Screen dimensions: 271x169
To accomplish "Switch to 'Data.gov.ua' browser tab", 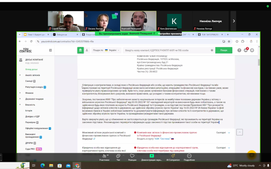I will coord(65,34).
